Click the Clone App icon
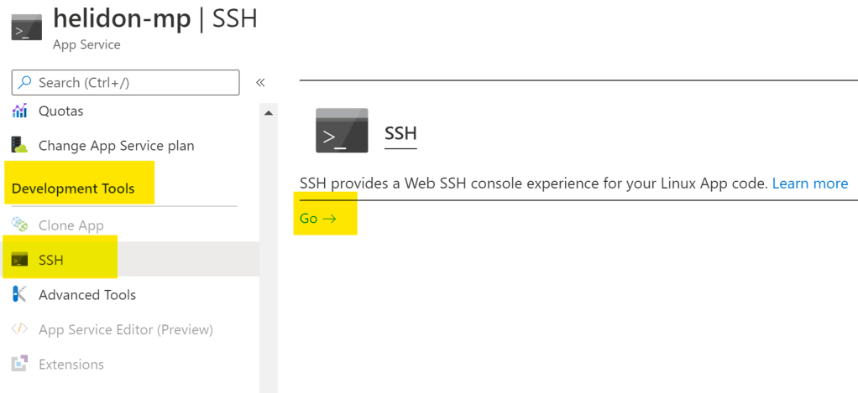 click(19, 225)
